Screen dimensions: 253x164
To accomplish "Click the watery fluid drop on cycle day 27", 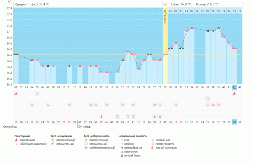I will tap(154, 117).
